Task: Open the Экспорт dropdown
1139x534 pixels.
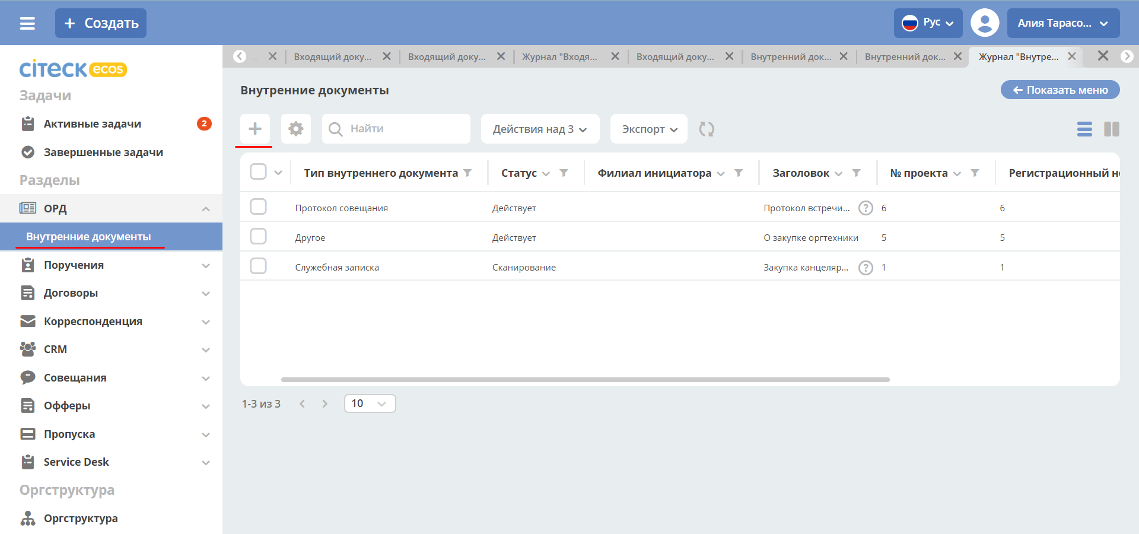Action: coord(649,129)
